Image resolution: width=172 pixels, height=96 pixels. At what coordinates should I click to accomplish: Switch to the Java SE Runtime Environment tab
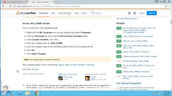tap(15, 2)
